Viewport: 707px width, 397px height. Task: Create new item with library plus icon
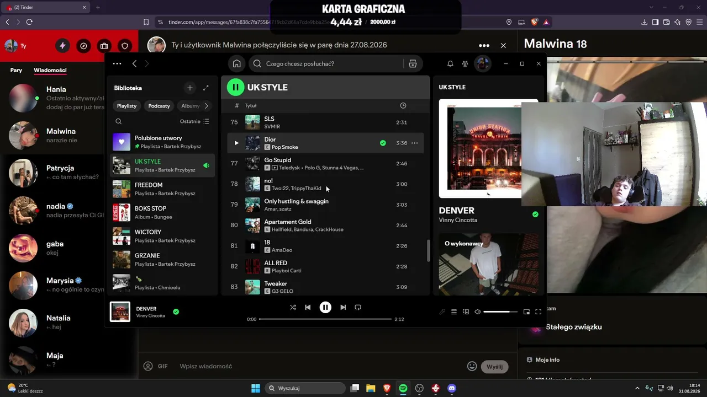coord(190,88)
